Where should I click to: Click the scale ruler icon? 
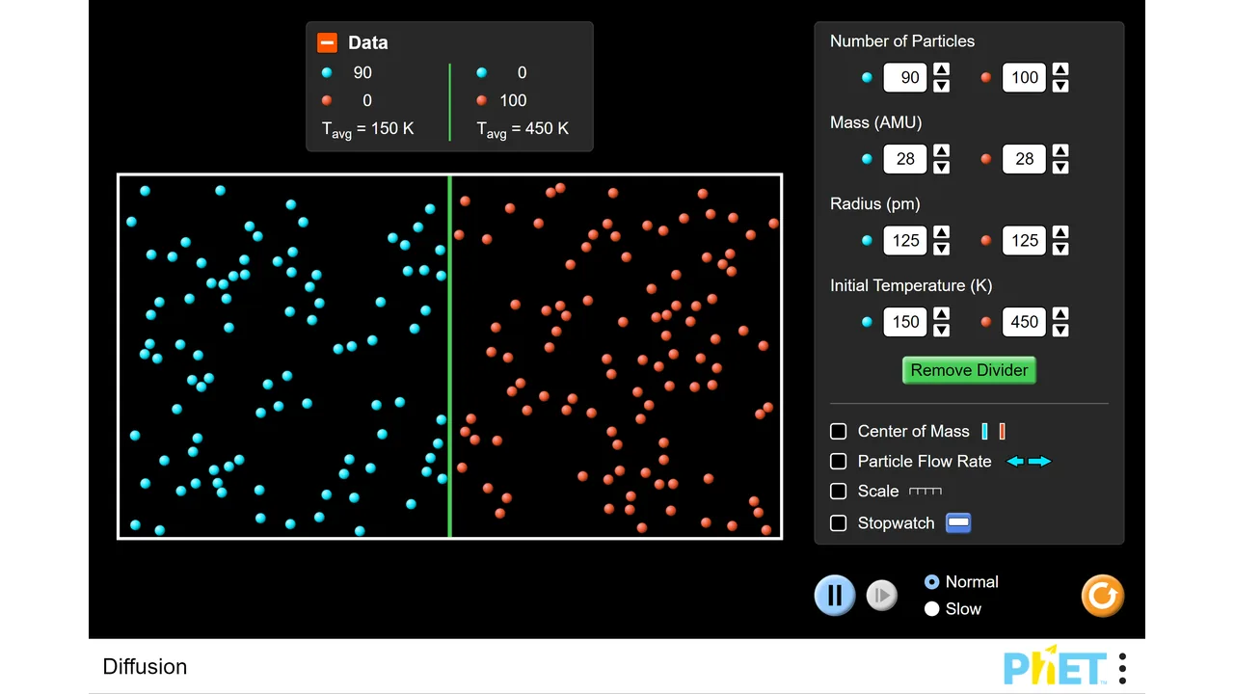(x=925, y=491)
